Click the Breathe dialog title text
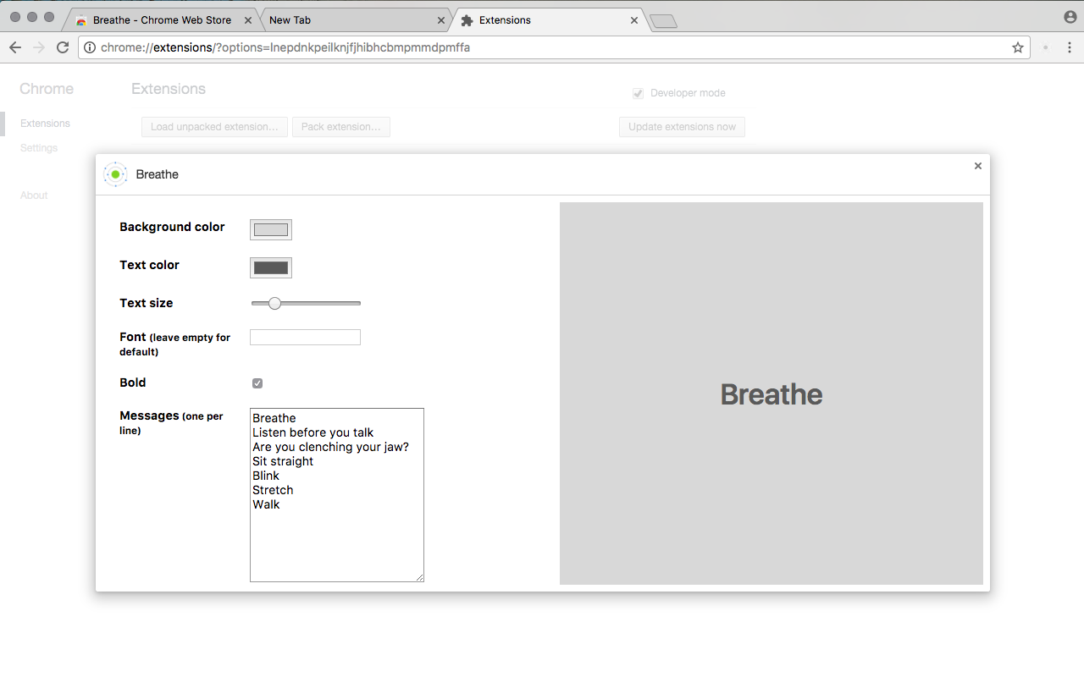The height and width of the screenshot is (677, 1084). [x=158, y=174]
